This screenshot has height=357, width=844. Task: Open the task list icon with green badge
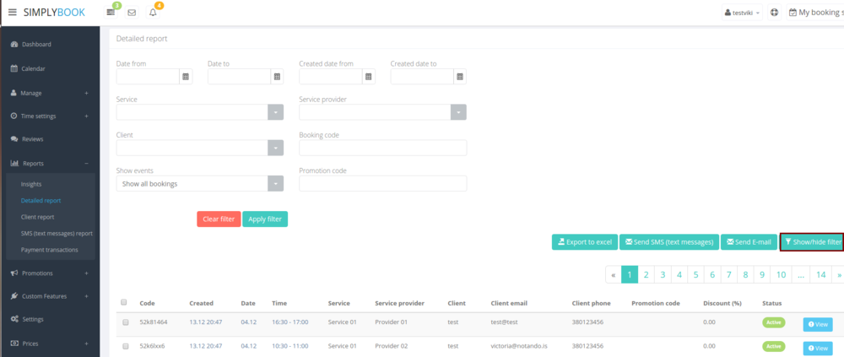point(111,13)
